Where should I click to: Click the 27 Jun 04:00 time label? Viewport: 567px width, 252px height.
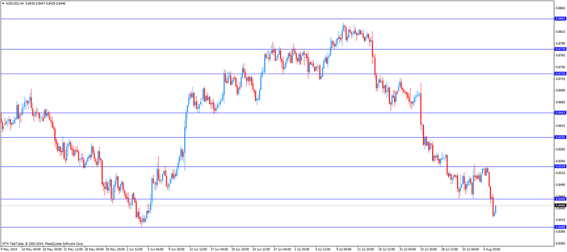[x=282, y=250]
